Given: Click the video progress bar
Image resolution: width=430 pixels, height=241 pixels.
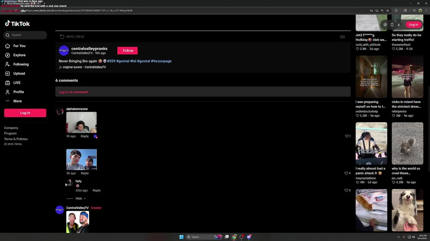Looking at the screenshot, I should pos(203,30).
